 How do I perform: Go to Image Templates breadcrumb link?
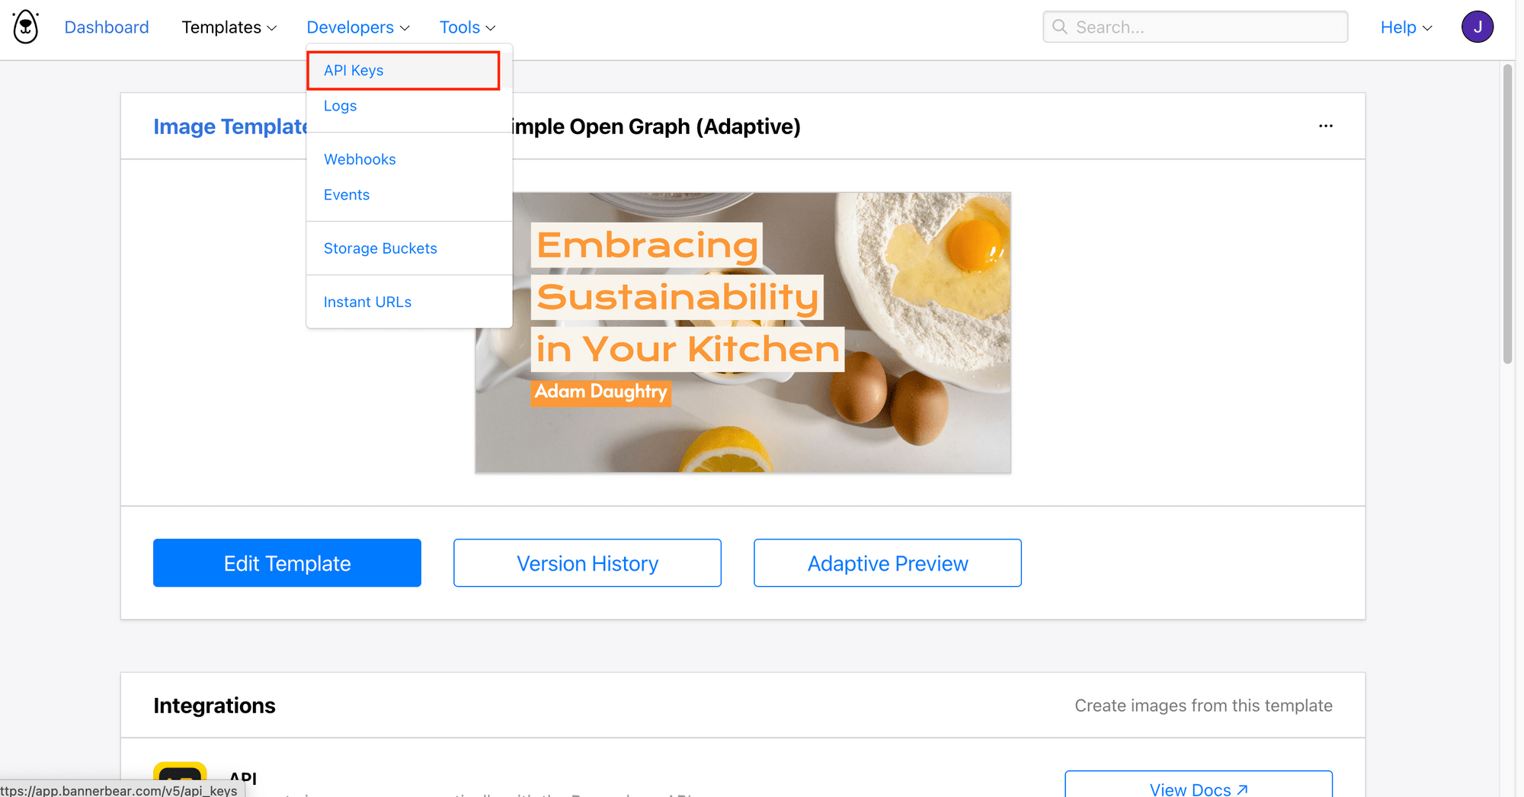(x=230, y=126)
